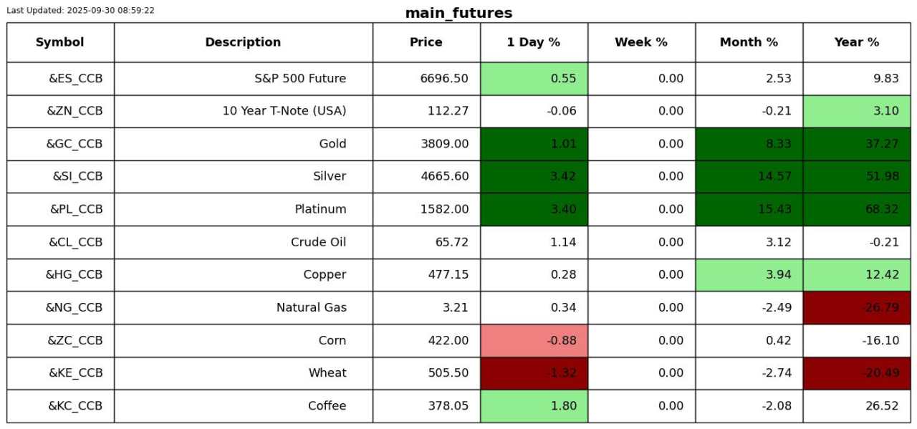917x429 pixels.
Task: Select the &GC_CCB symbol cell
Action: 75,144
